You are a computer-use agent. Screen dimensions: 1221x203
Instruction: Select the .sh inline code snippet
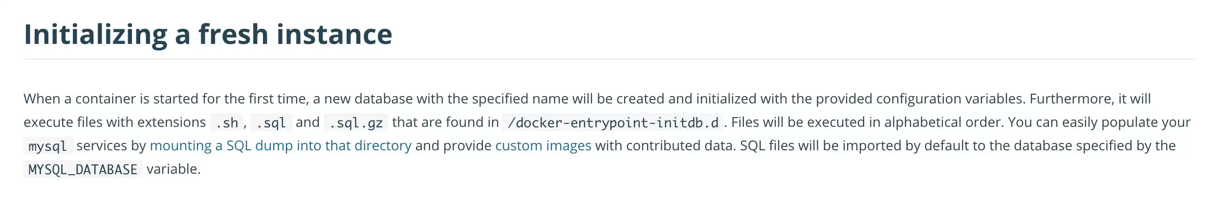point(227,122)
